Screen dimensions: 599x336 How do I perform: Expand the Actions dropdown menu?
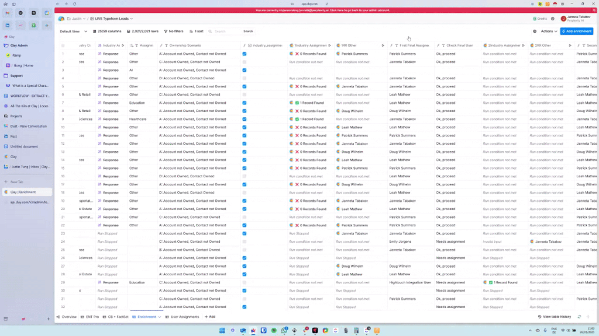(549, 31)
